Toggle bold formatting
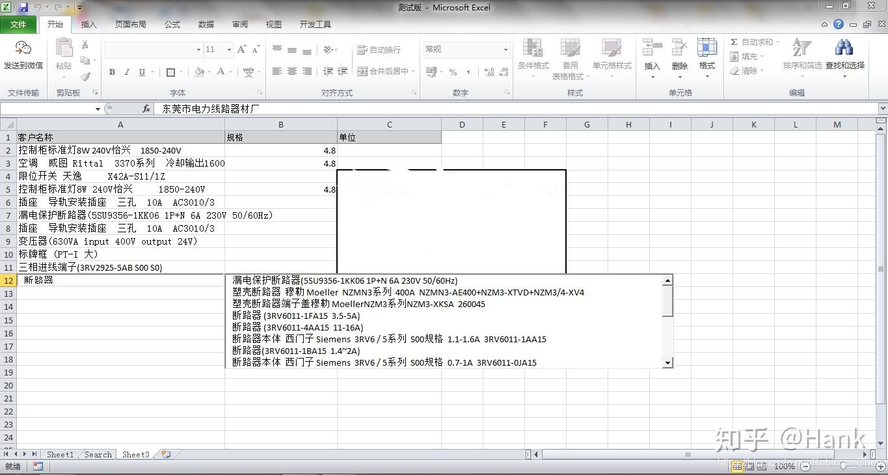The height and width of the screenshot is (475, 888). pyautogui.click(x=112, y=72)
